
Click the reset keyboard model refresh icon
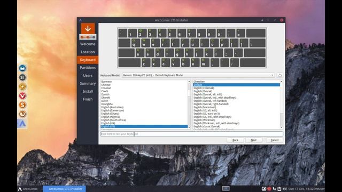click(x=280, y=75)
